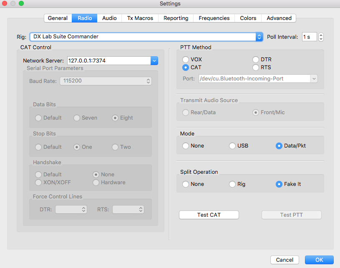Viewport: 340px width, 268px height.
Task: Set Mode to USB
Action: point(232,146)
